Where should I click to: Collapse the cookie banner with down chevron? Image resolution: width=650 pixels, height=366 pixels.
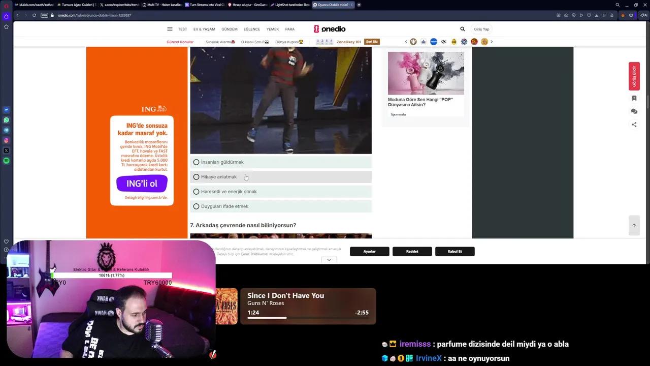point(329,260)
